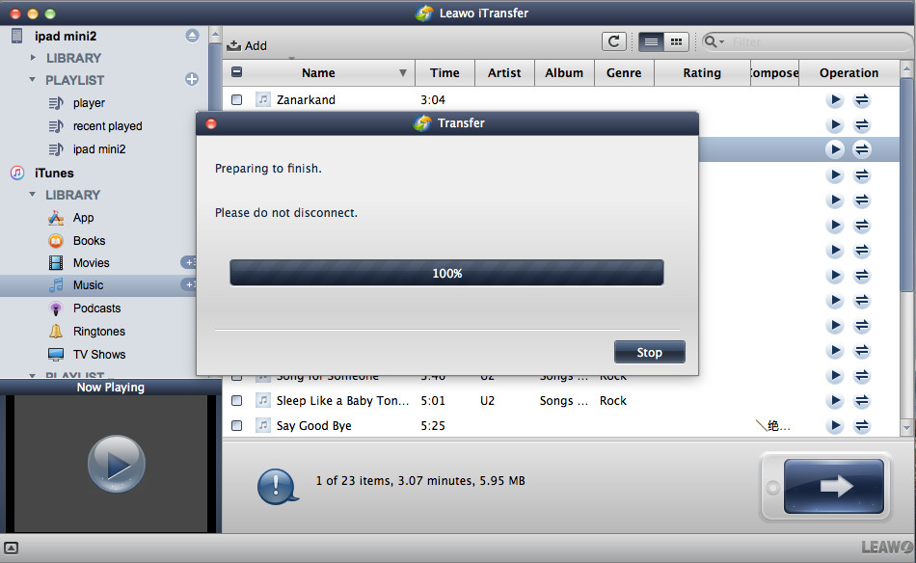Image resolution: width=916 pixels, height=563 pixels.
Task: Select the Ringtones library item
Action: coord(98,332)
